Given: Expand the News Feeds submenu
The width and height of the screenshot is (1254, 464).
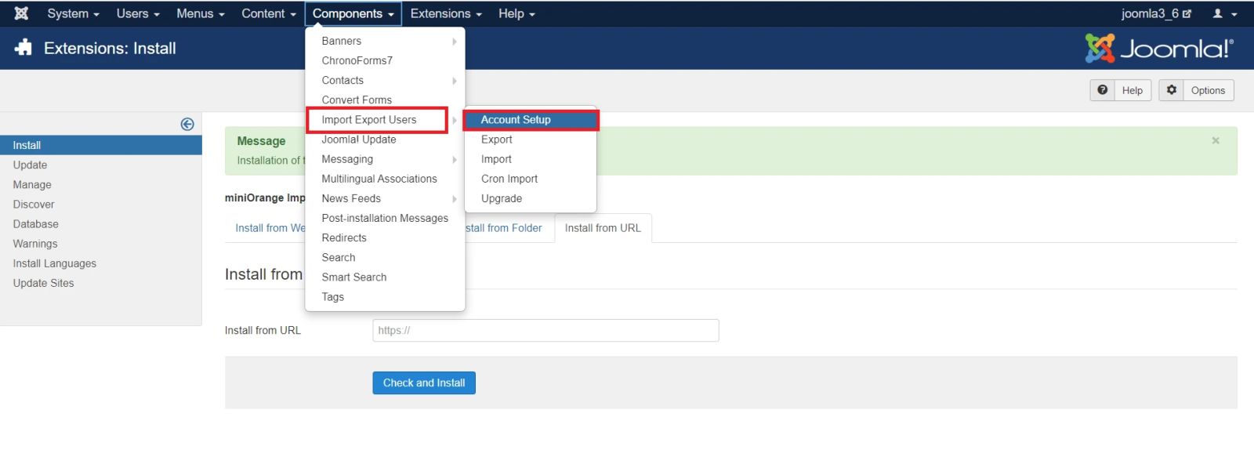Looking at the screenshot, I should coord(385,198).
